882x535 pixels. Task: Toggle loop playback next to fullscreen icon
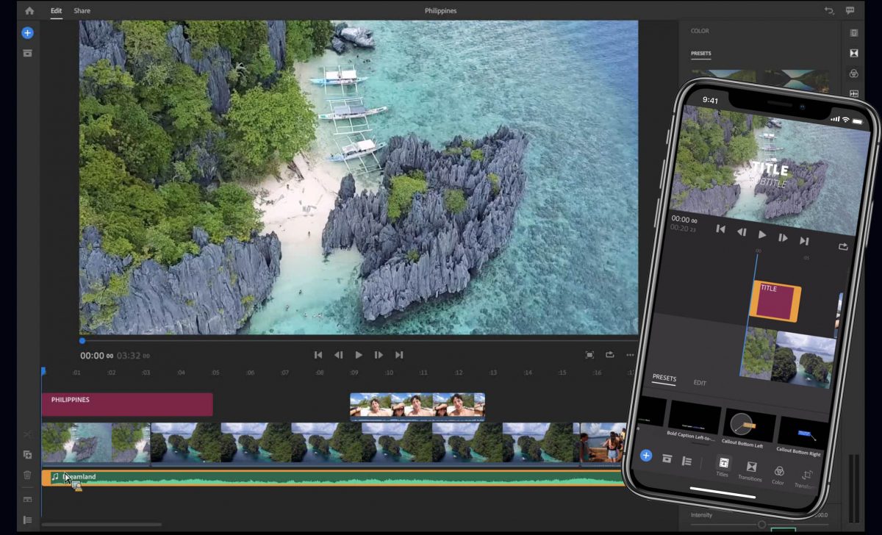pyautogui.click(x=609, y=354)
